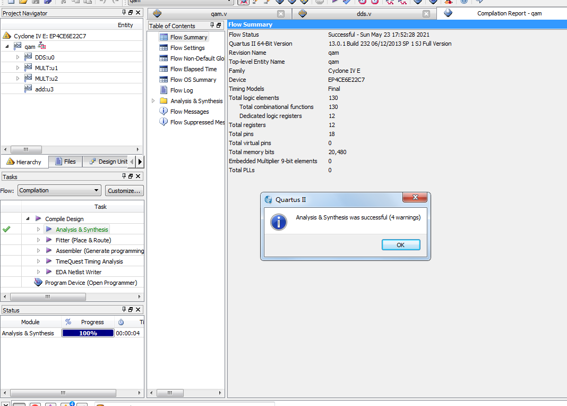Viewport: 567px width, 406px height.
Task: Pin the Project Navigator panel
Action: 124,12
